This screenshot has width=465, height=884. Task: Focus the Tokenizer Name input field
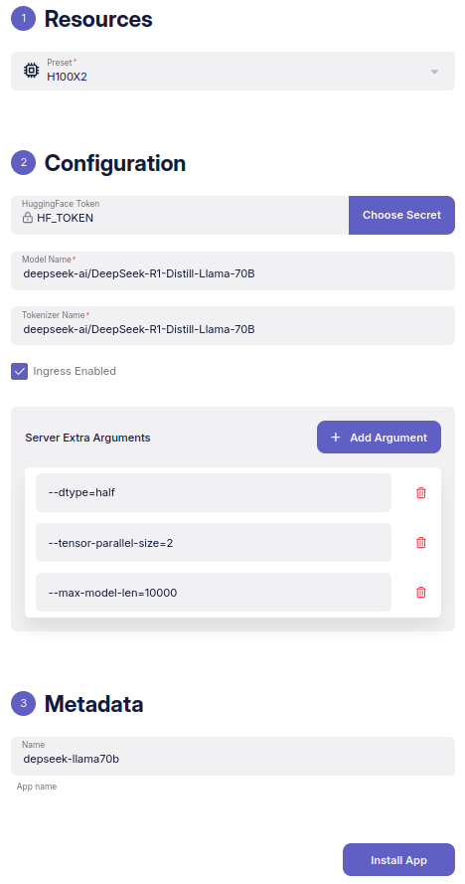[232, 325]
